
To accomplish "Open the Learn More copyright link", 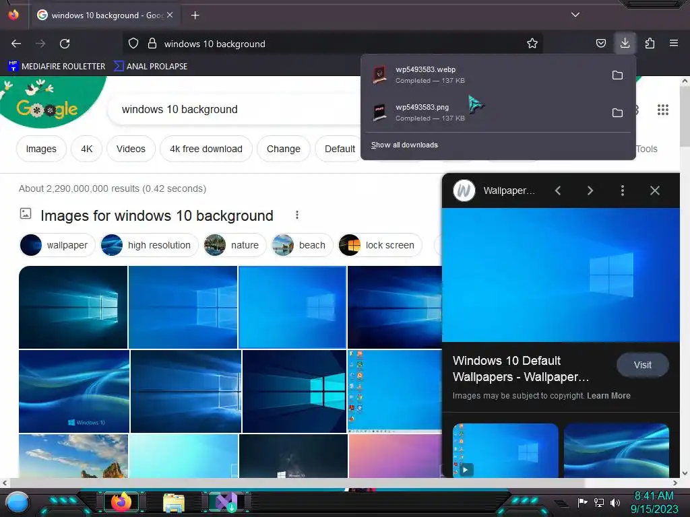I will [608, 396].
